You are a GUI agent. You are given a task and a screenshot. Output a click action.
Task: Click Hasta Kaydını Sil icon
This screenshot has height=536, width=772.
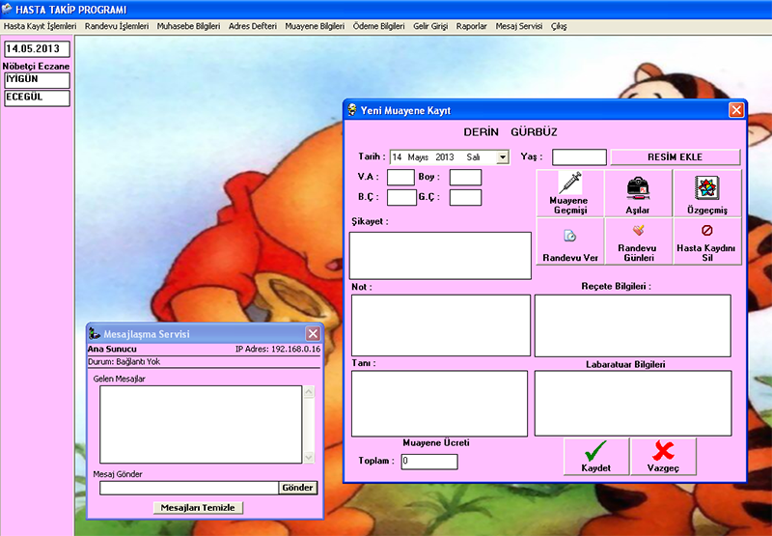[707, 241]
